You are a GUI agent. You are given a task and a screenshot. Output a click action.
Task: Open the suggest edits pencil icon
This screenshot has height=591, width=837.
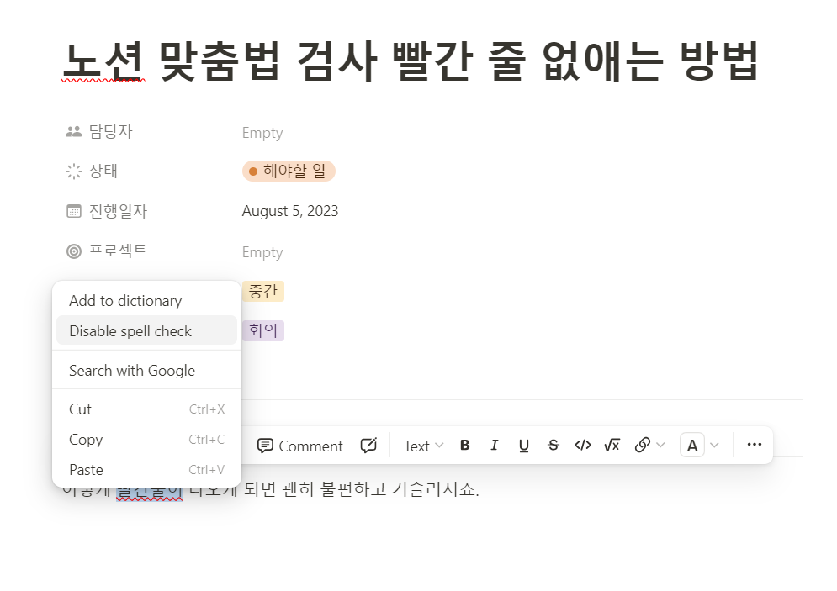(x=368, y=445)
